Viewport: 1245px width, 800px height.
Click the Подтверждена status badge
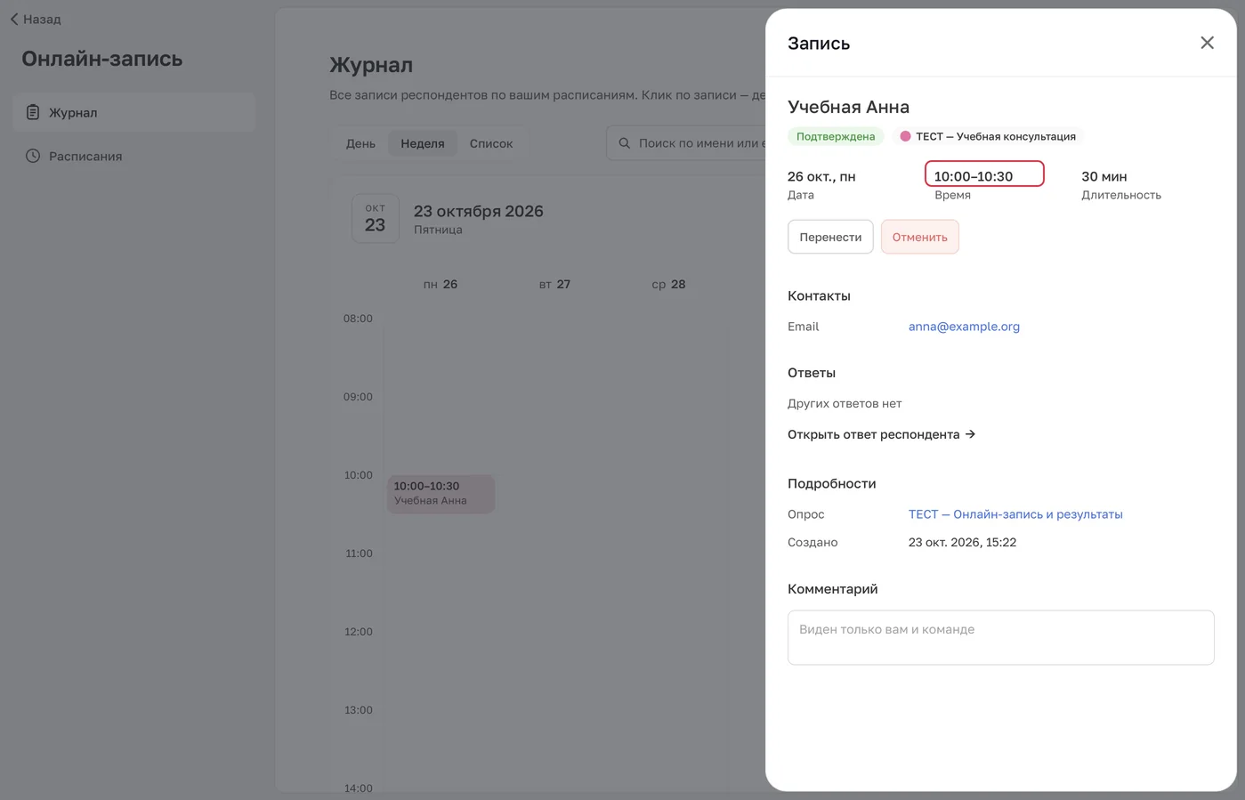pyautogui.click(x=835, y=136)
